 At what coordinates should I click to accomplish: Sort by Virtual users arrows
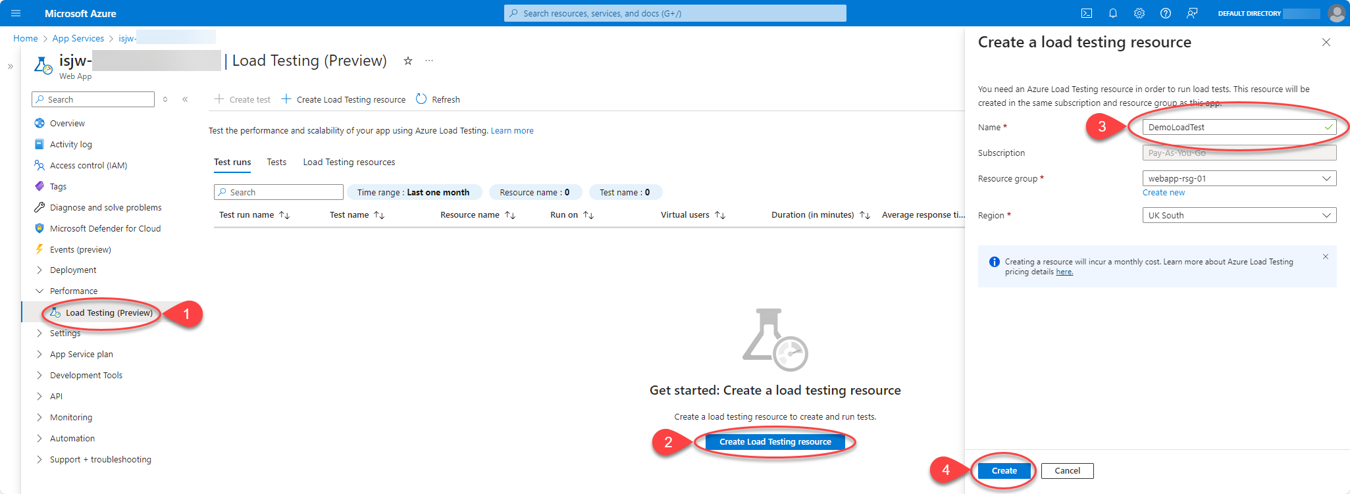click(x=720, y=215)
